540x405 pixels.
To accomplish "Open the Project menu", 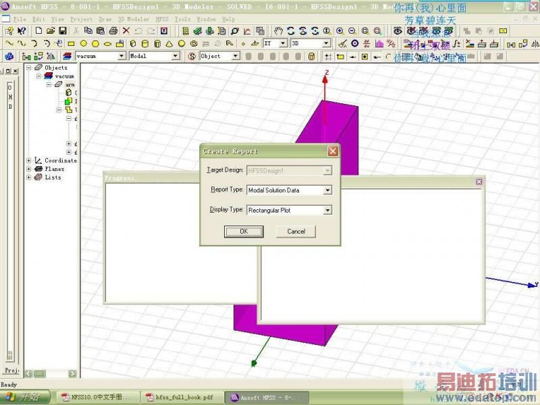I will [81, 20].
